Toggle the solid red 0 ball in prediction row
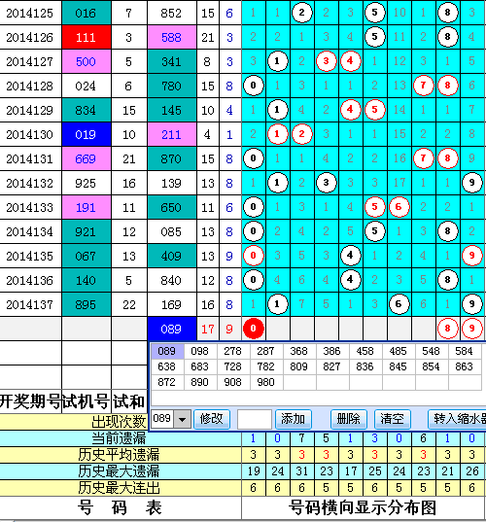 pos(254,329)
